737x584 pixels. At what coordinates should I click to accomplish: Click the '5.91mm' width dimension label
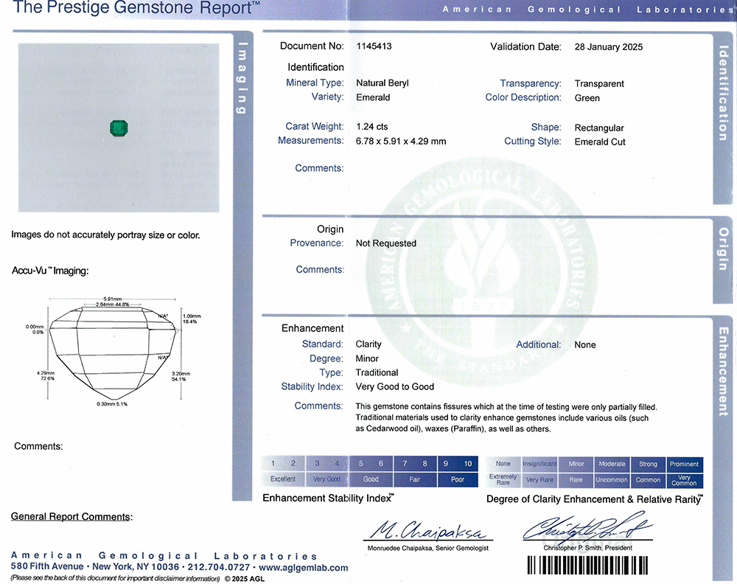(112, 299)
